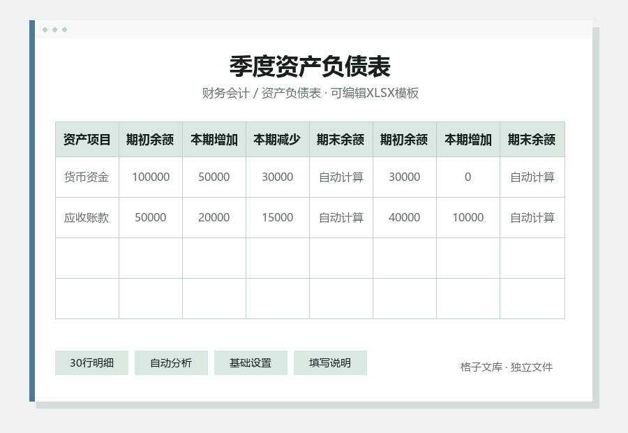Image resolution: width=628 pixels, height=433 pixels.
Task: Select the 资产项目 column header
Action: tap(87, 140)
